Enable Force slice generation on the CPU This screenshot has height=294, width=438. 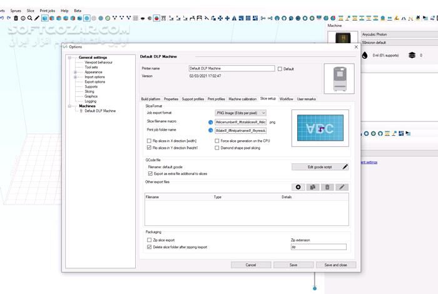point(216,141)
